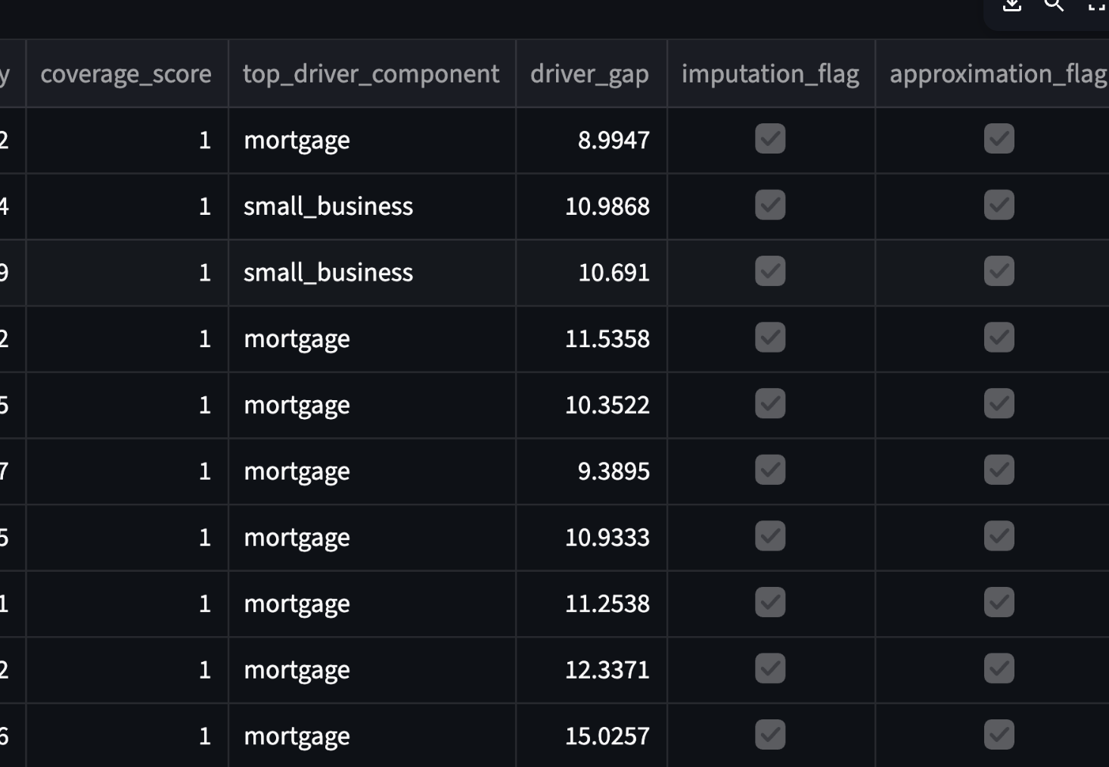The height and width of the screenshot is (767, 1109).
Task: Toggle approximation_flag checkbox in the 10.9868 row
Action: [999, 205]
